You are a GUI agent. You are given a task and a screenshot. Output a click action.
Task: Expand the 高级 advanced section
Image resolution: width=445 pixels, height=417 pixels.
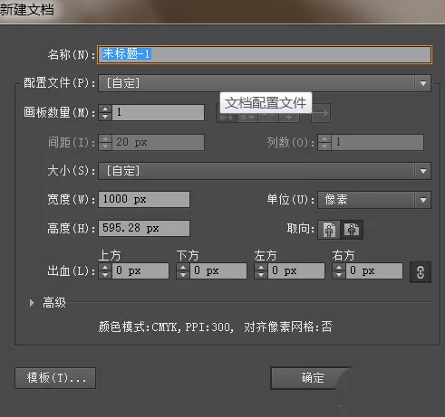click(32, 302)
